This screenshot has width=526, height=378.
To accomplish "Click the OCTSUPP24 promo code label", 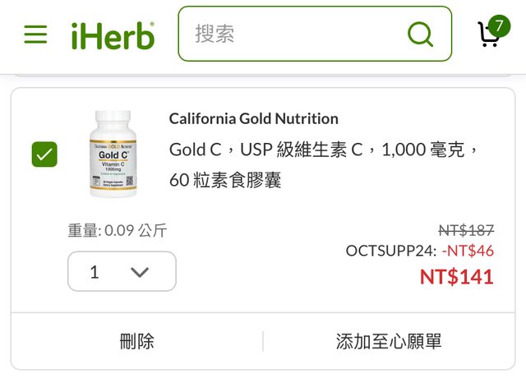I will pyautogui.click(x=390, y=251).
